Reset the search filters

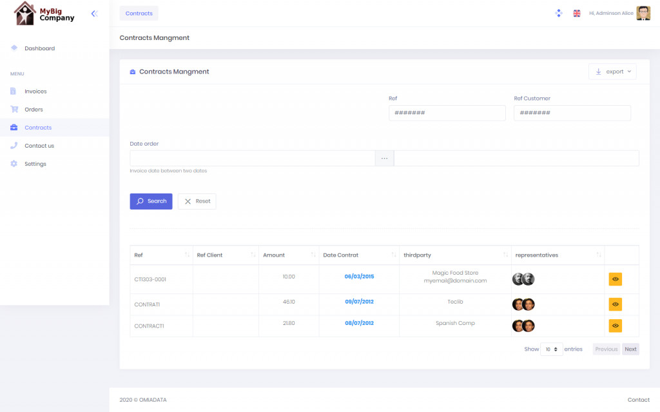(x=197, y=201)
